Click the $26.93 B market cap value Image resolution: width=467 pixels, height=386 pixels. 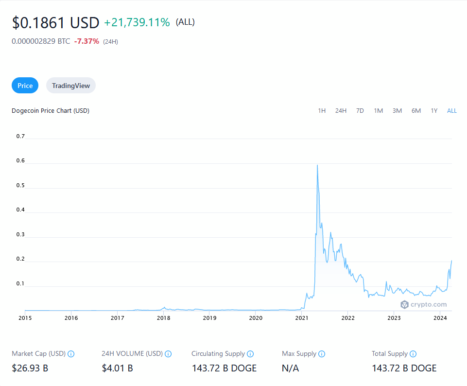(x=30, y=368)
